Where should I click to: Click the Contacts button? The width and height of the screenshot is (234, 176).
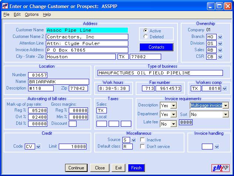(156, 47)
